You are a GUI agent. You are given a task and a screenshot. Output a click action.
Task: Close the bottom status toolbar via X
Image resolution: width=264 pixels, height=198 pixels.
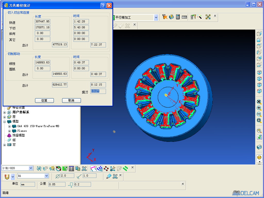pyautogui.click(x=183, y=184)
